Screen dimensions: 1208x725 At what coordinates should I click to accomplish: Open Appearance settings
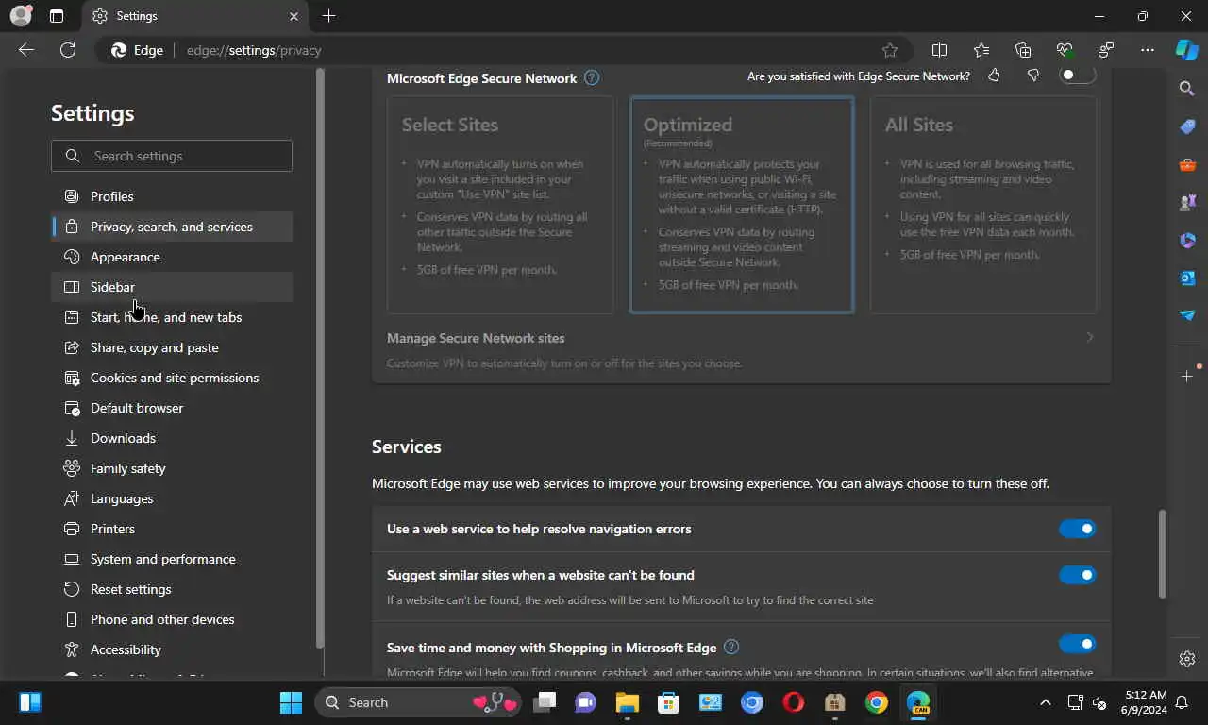pos(172,257)
